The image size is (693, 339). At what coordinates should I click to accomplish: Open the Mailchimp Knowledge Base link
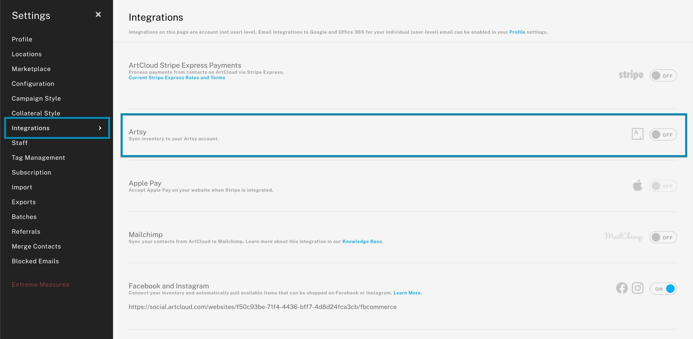[362, 241]
